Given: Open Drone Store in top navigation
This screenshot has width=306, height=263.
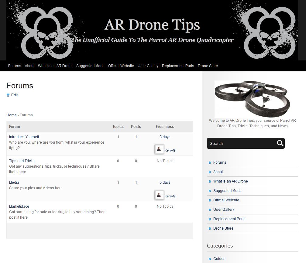Looking at the screenshot, I should tap(208, 66).
